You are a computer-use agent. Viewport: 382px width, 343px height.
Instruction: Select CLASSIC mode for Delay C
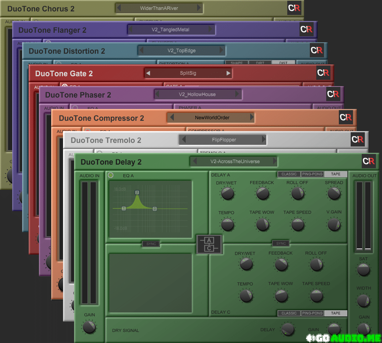[289, 313]
